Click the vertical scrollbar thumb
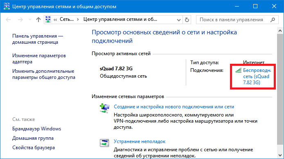The width and height of the screenshot is (284, 159). pyautogui.click(x=280, y=89)
